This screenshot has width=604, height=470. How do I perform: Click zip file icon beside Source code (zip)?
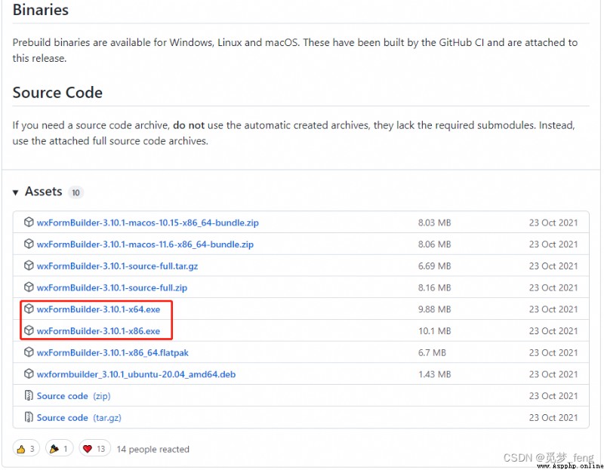click(x=29, y=395)
